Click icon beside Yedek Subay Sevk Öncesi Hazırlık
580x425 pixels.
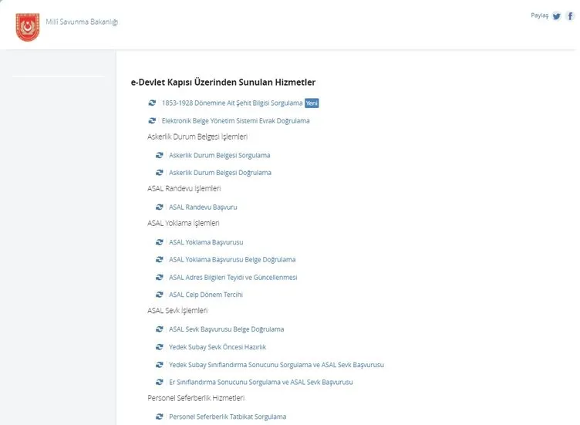click(x=159, y=347)
